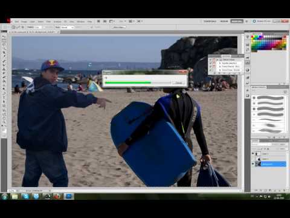Launch Bridge from the application bar
The width and height of the screenshot is (290, 218).
coord(98,21)
